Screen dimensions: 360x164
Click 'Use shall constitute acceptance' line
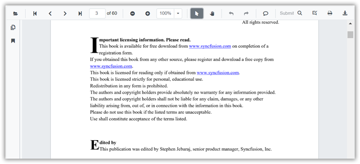(x=139, y=119)
